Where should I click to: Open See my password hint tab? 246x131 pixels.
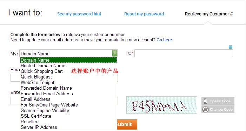click(79, 14)
